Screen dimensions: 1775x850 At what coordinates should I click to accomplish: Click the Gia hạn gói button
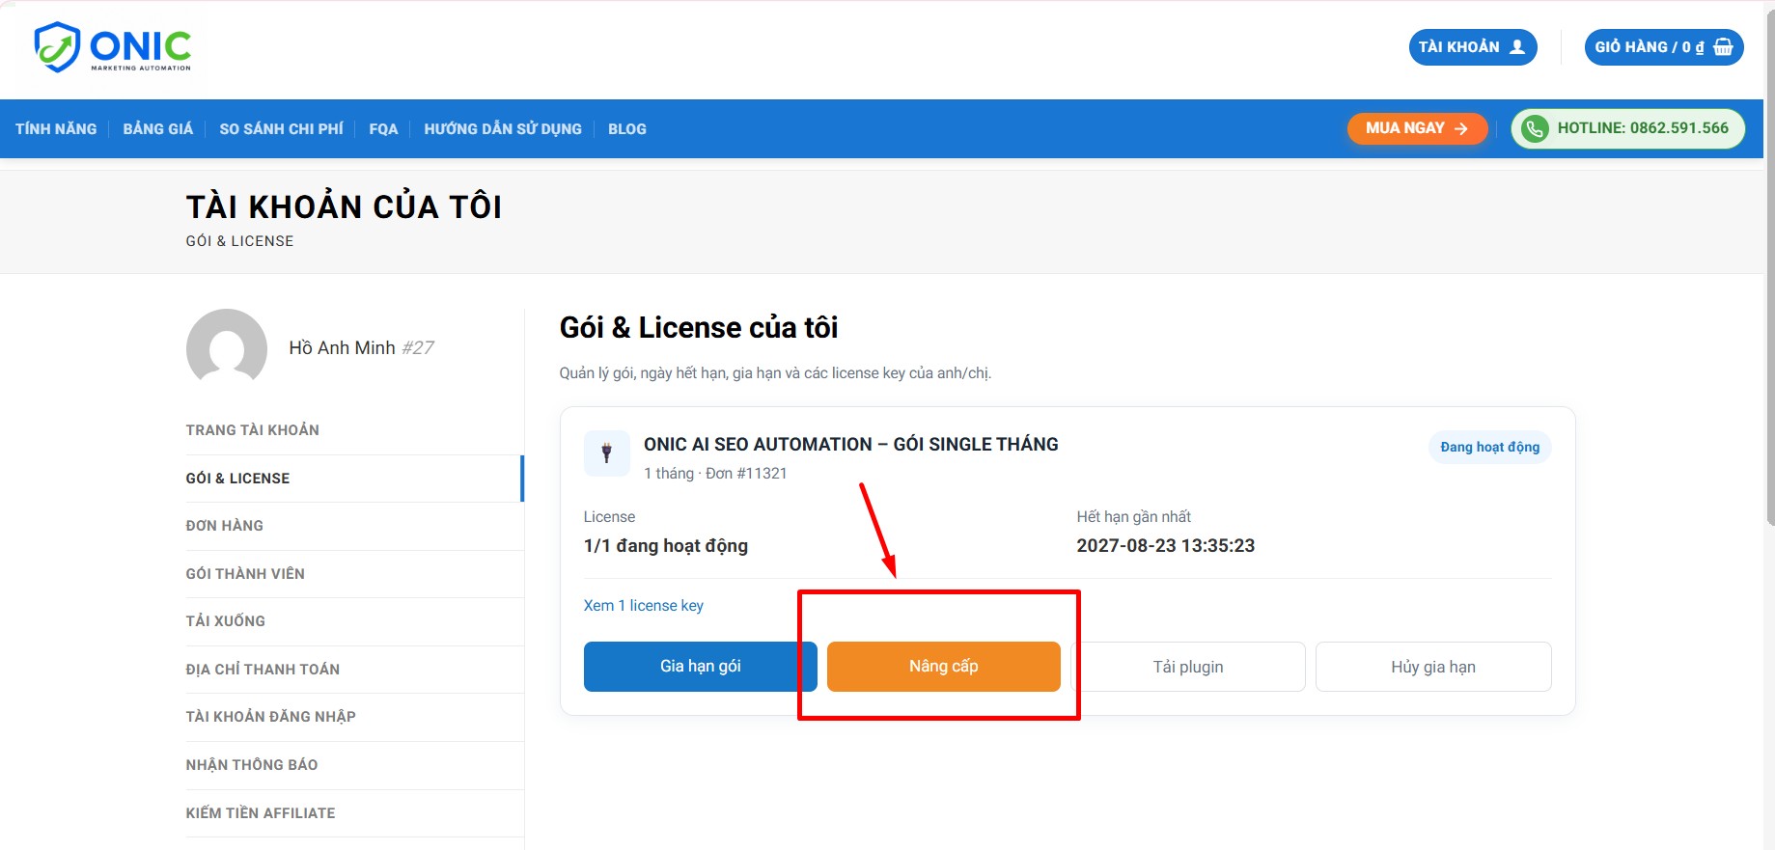[701, 667]
